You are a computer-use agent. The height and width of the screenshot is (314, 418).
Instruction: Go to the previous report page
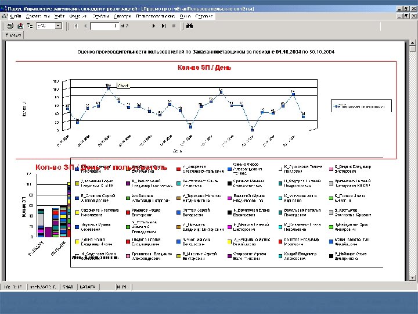click(x=85, y=26)
